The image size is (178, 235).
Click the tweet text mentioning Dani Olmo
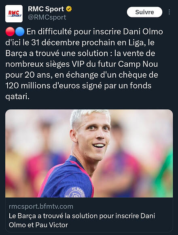point(84,64)
